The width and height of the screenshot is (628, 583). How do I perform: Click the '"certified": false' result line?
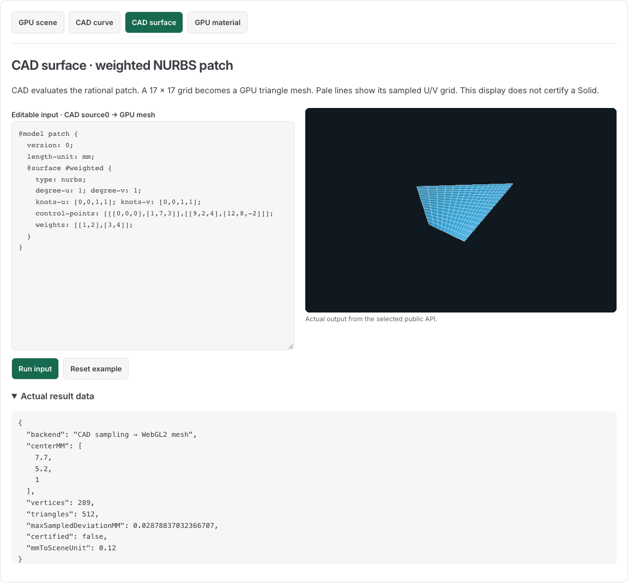[67, 537]
